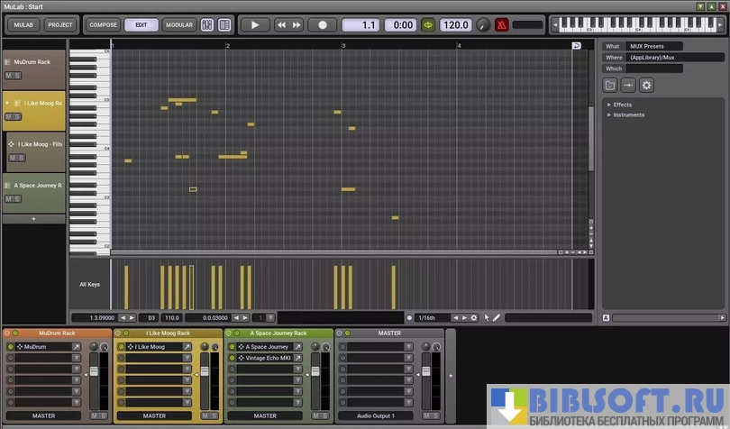
Task: Expand the Instruments folder
Action: [609, 114]
